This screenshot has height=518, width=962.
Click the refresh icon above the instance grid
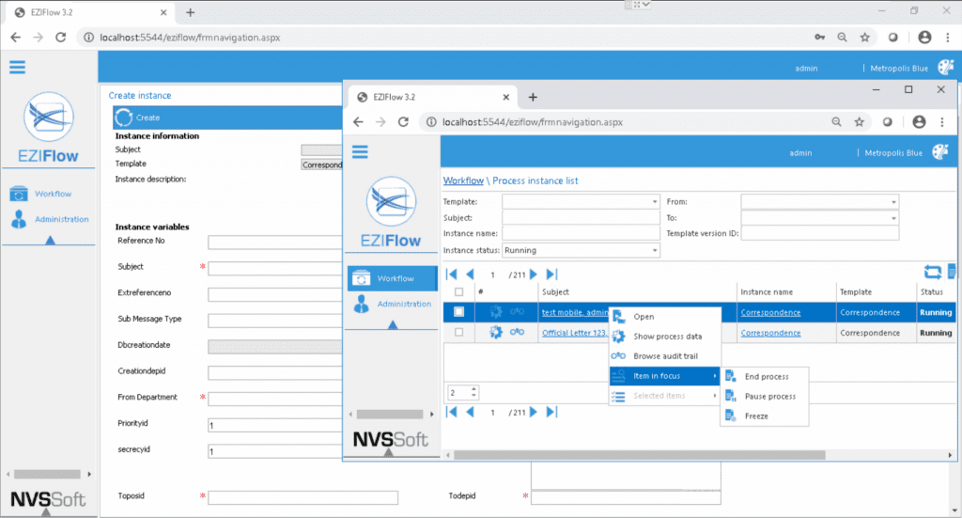pyautogui.click(x=932, y=273)
